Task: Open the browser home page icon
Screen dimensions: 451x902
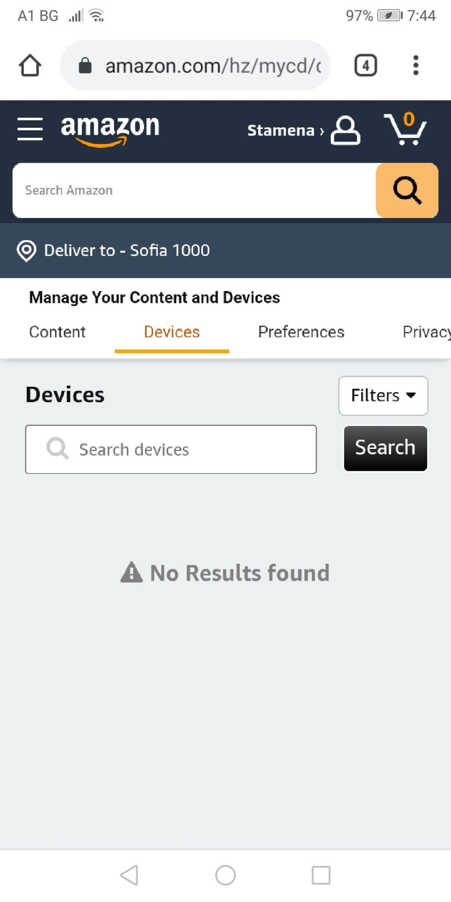Action: click(30, 66)
